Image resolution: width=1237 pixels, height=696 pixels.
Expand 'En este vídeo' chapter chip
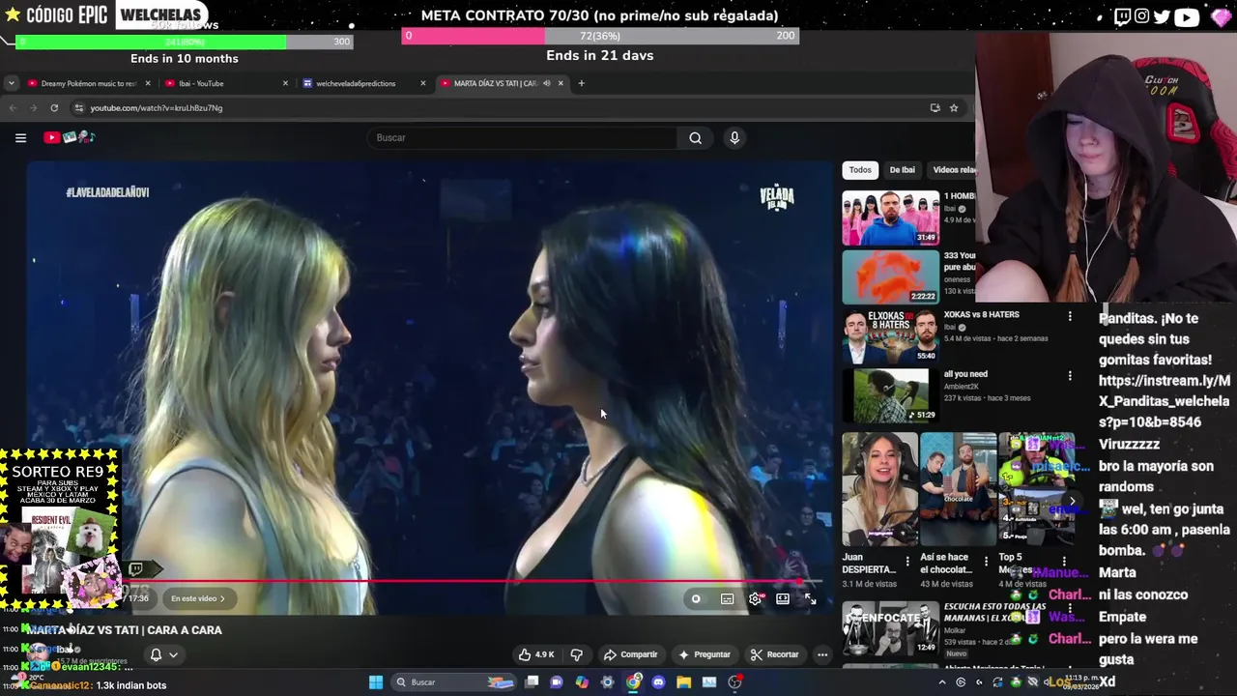coord(198,598)
